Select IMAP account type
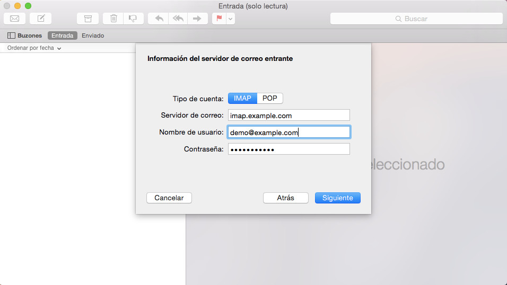Viewport: 507px width, 285px height. 242,98
